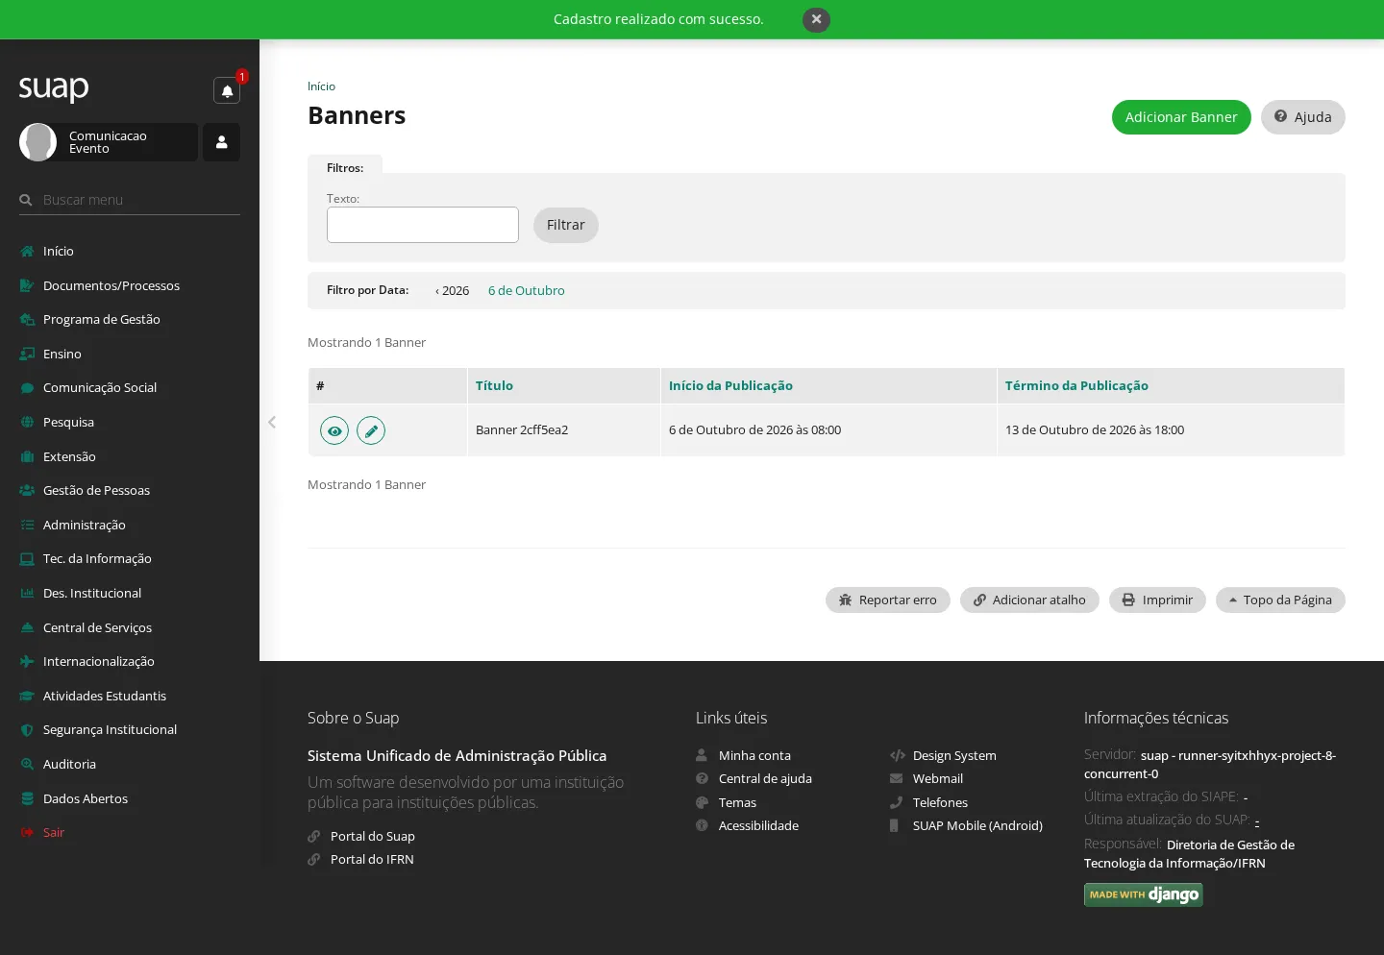Click the Made with Django badge
The height and width of the screenshot is (955, 1384).
(1144, 894)
